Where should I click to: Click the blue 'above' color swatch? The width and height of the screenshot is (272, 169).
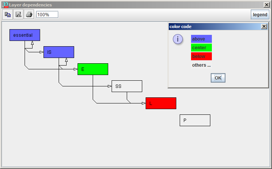[x=201, y=39]
